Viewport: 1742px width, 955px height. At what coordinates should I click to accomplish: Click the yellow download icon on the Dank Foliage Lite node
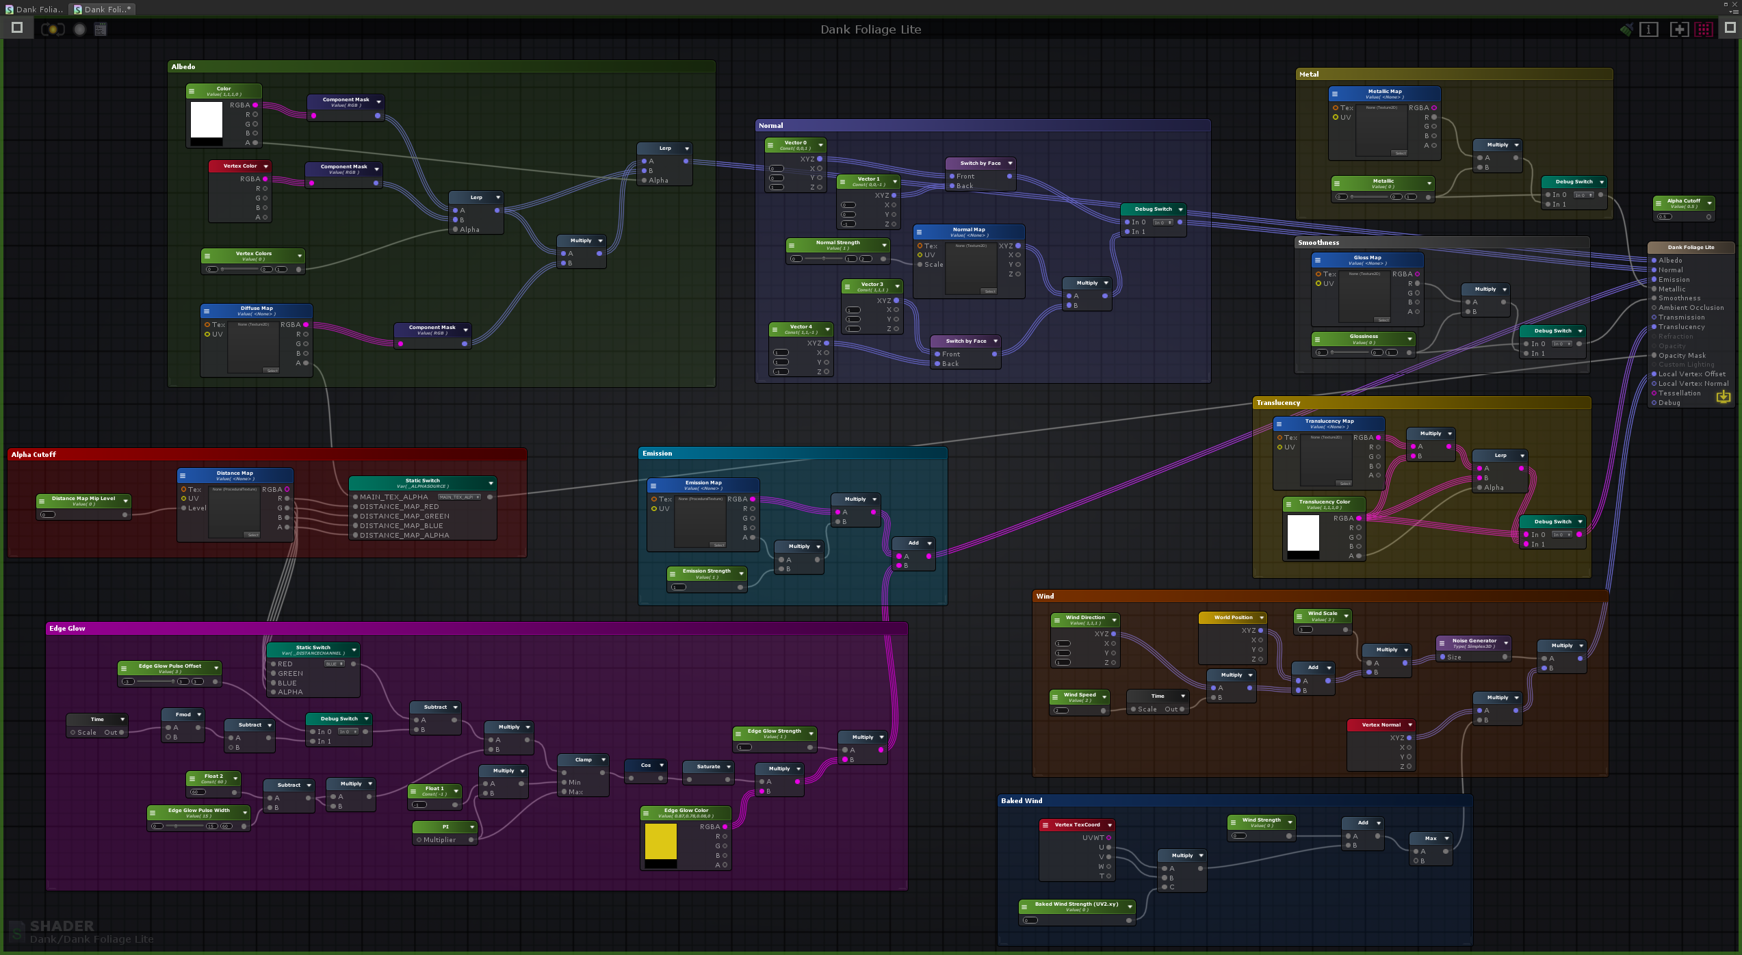pos(1724,397)
